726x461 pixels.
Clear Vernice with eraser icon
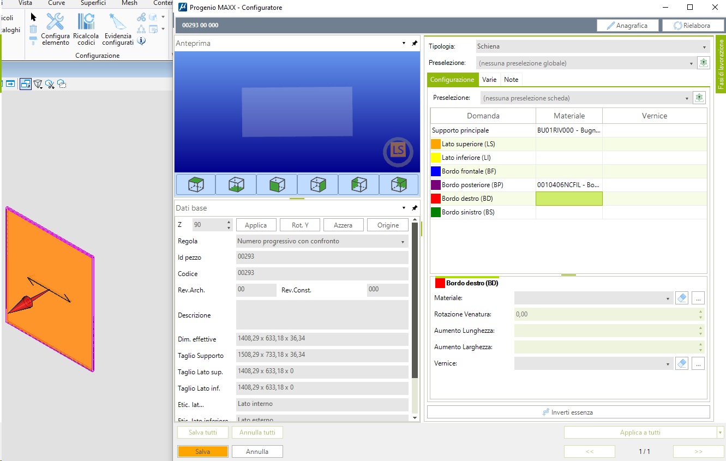[x=682, y=363]
